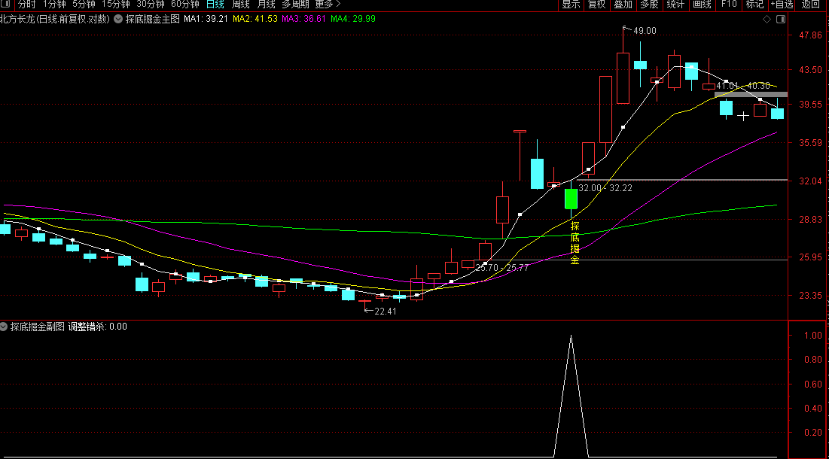
Task: Click the 统计 statistics button
Action: point(675,5)
